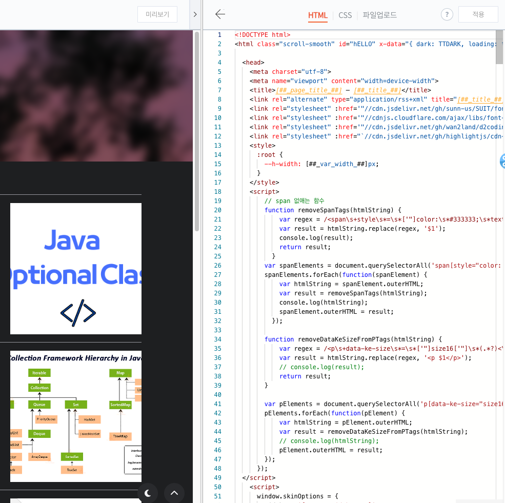The height and width of the screenshot is (503, 505).
Task: Open the Collection Framework Hierarchy thumbnail
Action: point(76,416)
